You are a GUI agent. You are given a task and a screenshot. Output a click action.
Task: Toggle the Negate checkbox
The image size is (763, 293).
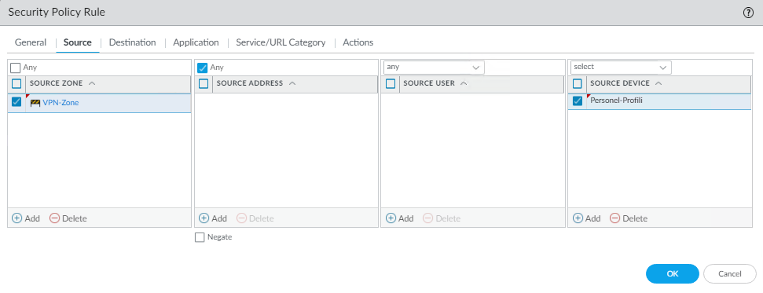pos(200,237)
